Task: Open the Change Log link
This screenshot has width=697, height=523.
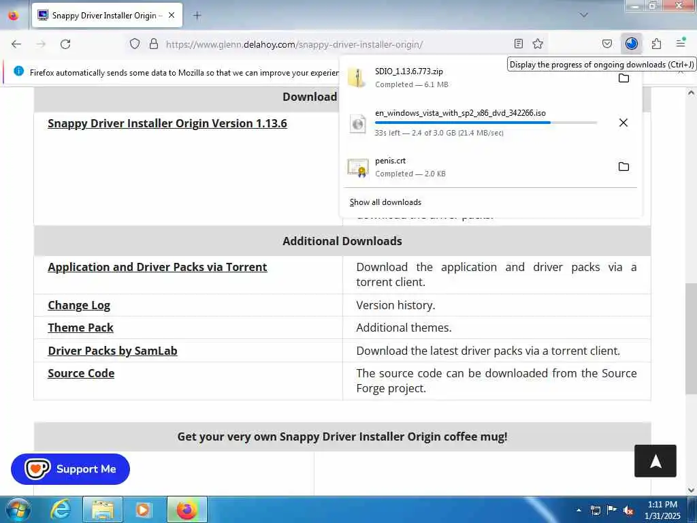Action: pos(79,305)
